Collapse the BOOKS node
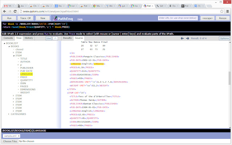 tap(9, 46)
